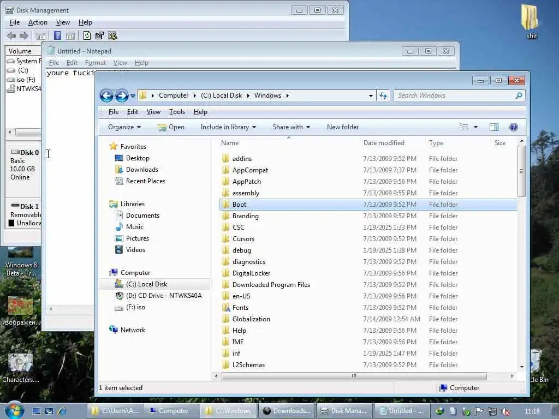Switch to the Untitled Notepad taskbar button
Image resolution: width=559 pixels, height=419 pixels.
pyautogui.click(x=402, y=411)
